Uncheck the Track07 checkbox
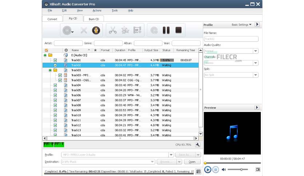 55,100
